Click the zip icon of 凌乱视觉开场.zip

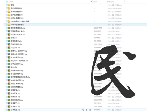click(x=9, y=100)
